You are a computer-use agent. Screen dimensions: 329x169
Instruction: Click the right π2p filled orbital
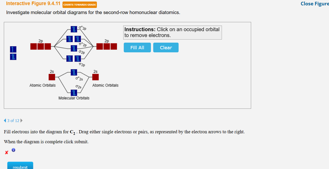coord(78,59)
